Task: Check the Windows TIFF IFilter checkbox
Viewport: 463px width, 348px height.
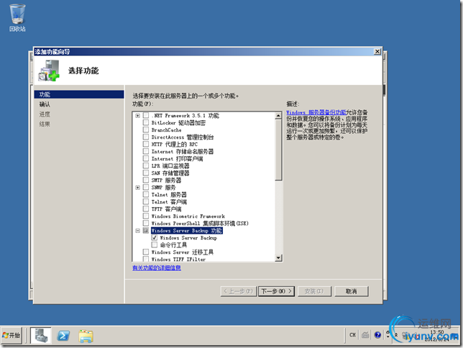Action: 145,259
